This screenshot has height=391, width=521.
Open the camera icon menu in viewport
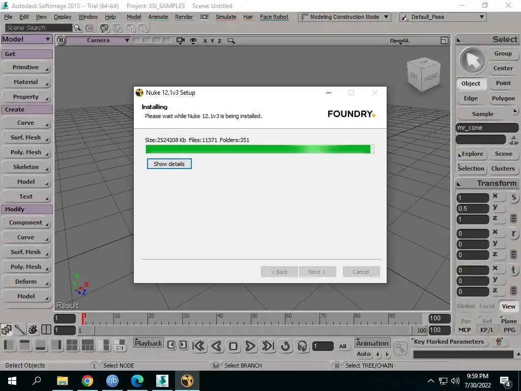[x=181, y=41]
